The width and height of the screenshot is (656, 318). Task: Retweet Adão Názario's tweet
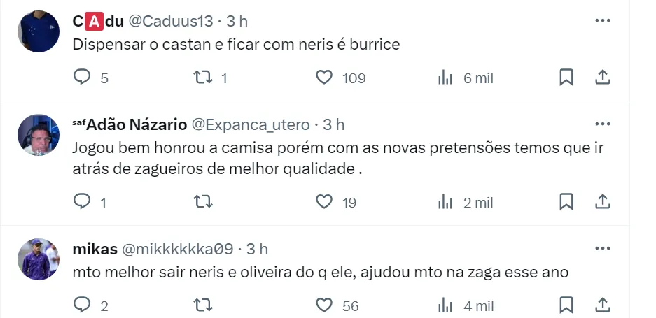pyautogui.click(x=203, y=202)
